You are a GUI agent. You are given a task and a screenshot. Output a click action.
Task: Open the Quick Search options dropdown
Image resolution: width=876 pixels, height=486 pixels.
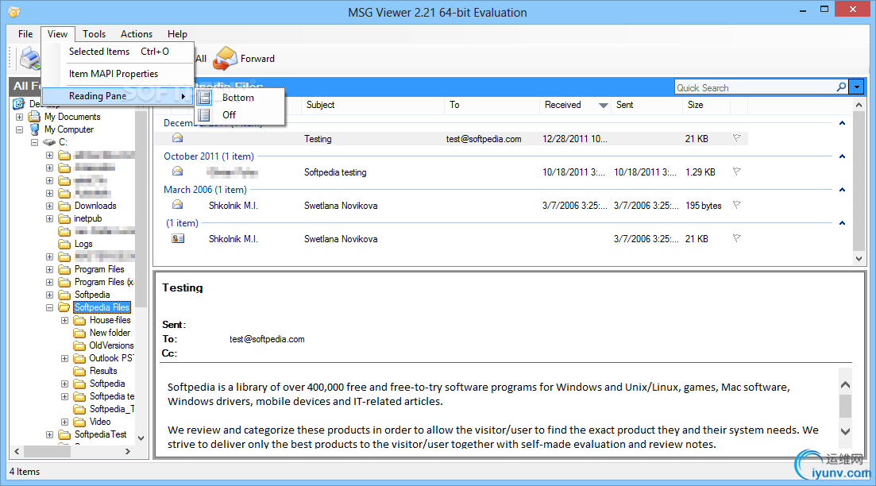(856, 87)
